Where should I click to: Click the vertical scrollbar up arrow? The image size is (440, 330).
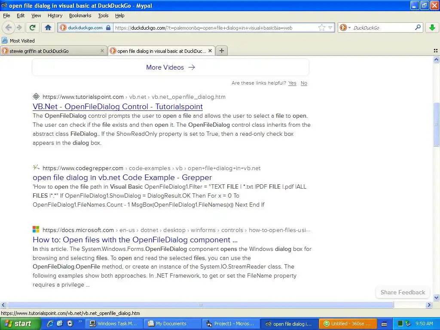[x=437, y=59]
